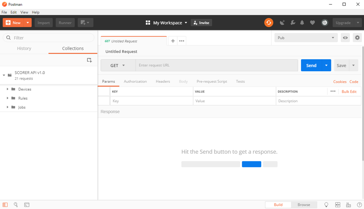Click the Jobs folder icon
The image size is (364, 209).
point(14,107)
